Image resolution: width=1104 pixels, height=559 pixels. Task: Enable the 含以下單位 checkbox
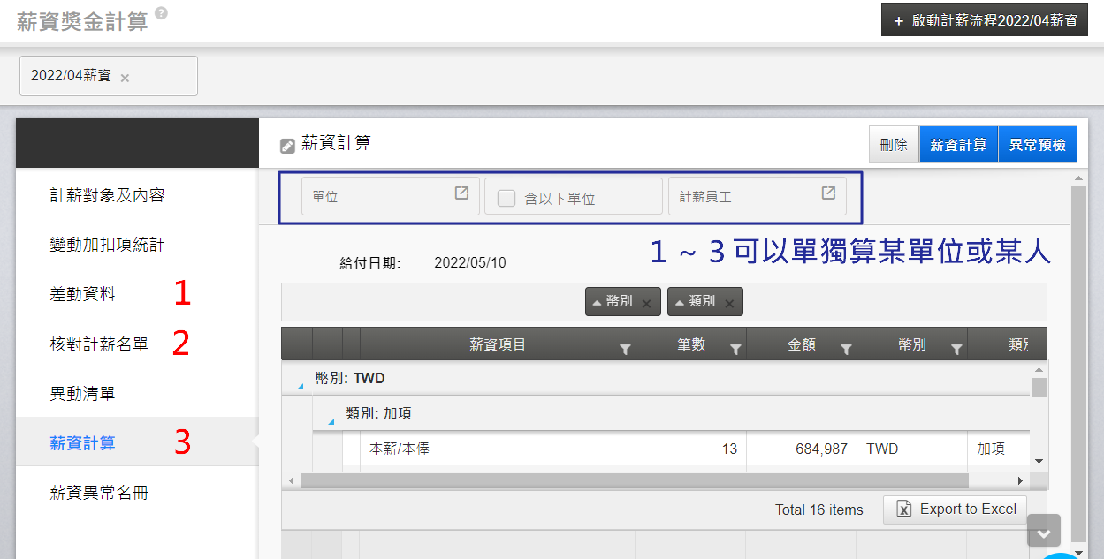506,198
